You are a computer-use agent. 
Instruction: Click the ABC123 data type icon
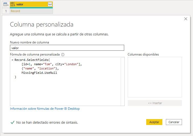[x=13, y=4]
